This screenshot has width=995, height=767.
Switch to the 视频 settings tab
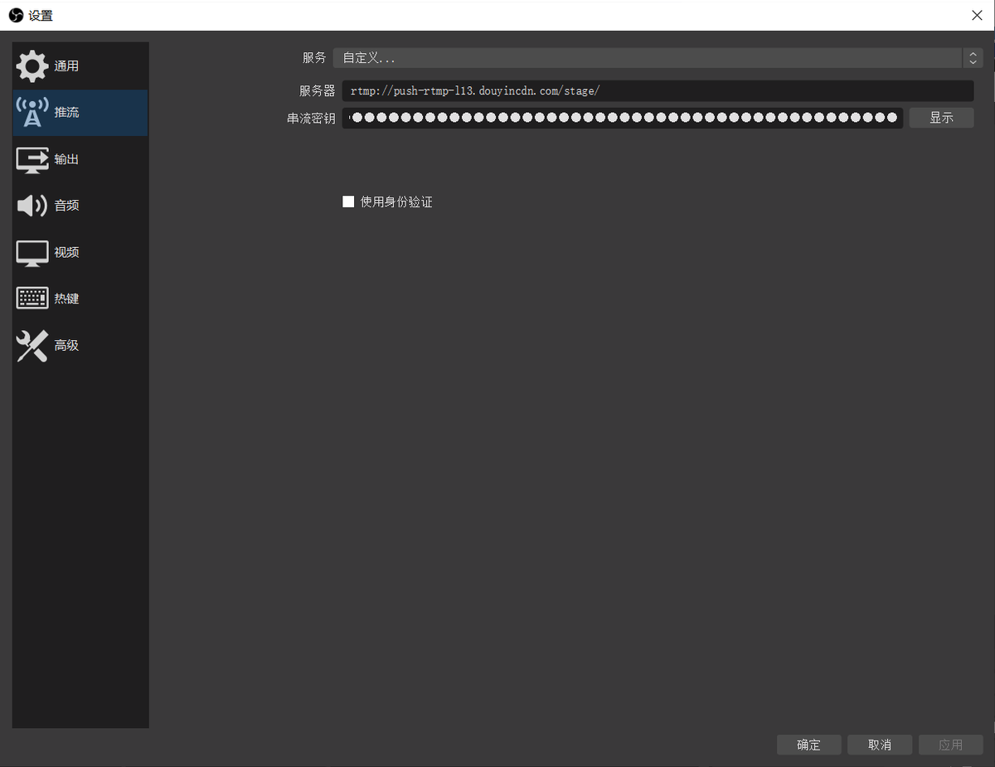(80, 252)
